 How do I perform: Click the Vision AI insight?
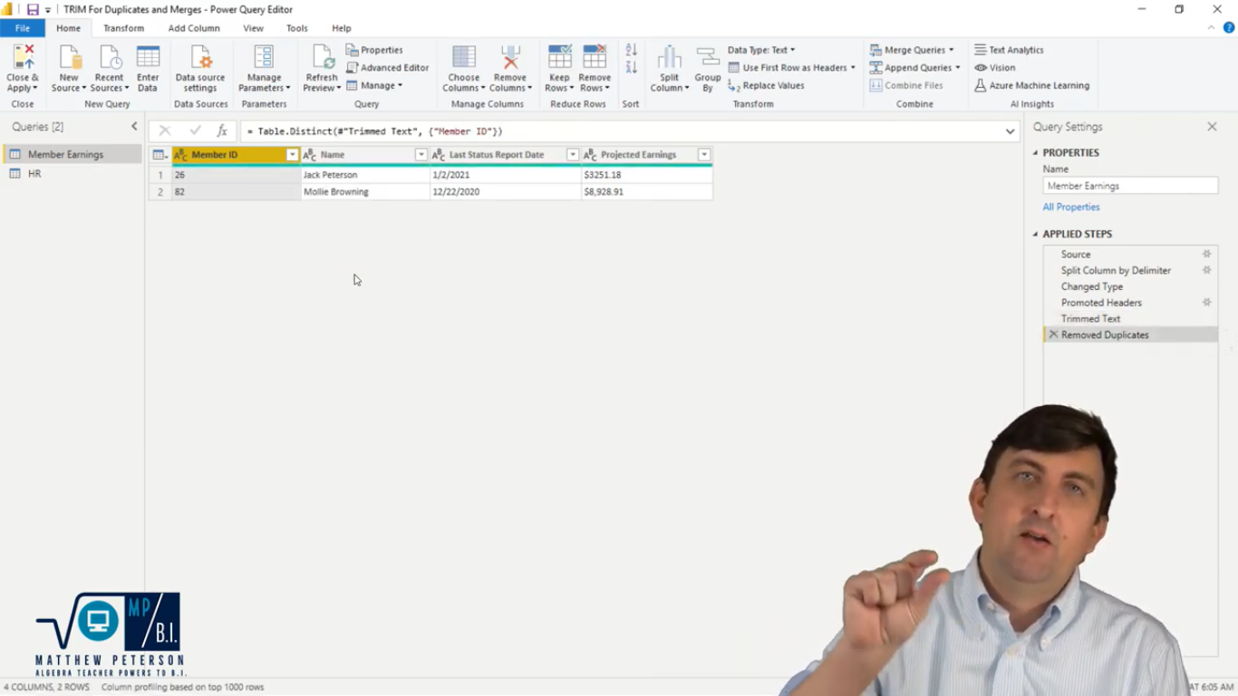coord(995,68)
